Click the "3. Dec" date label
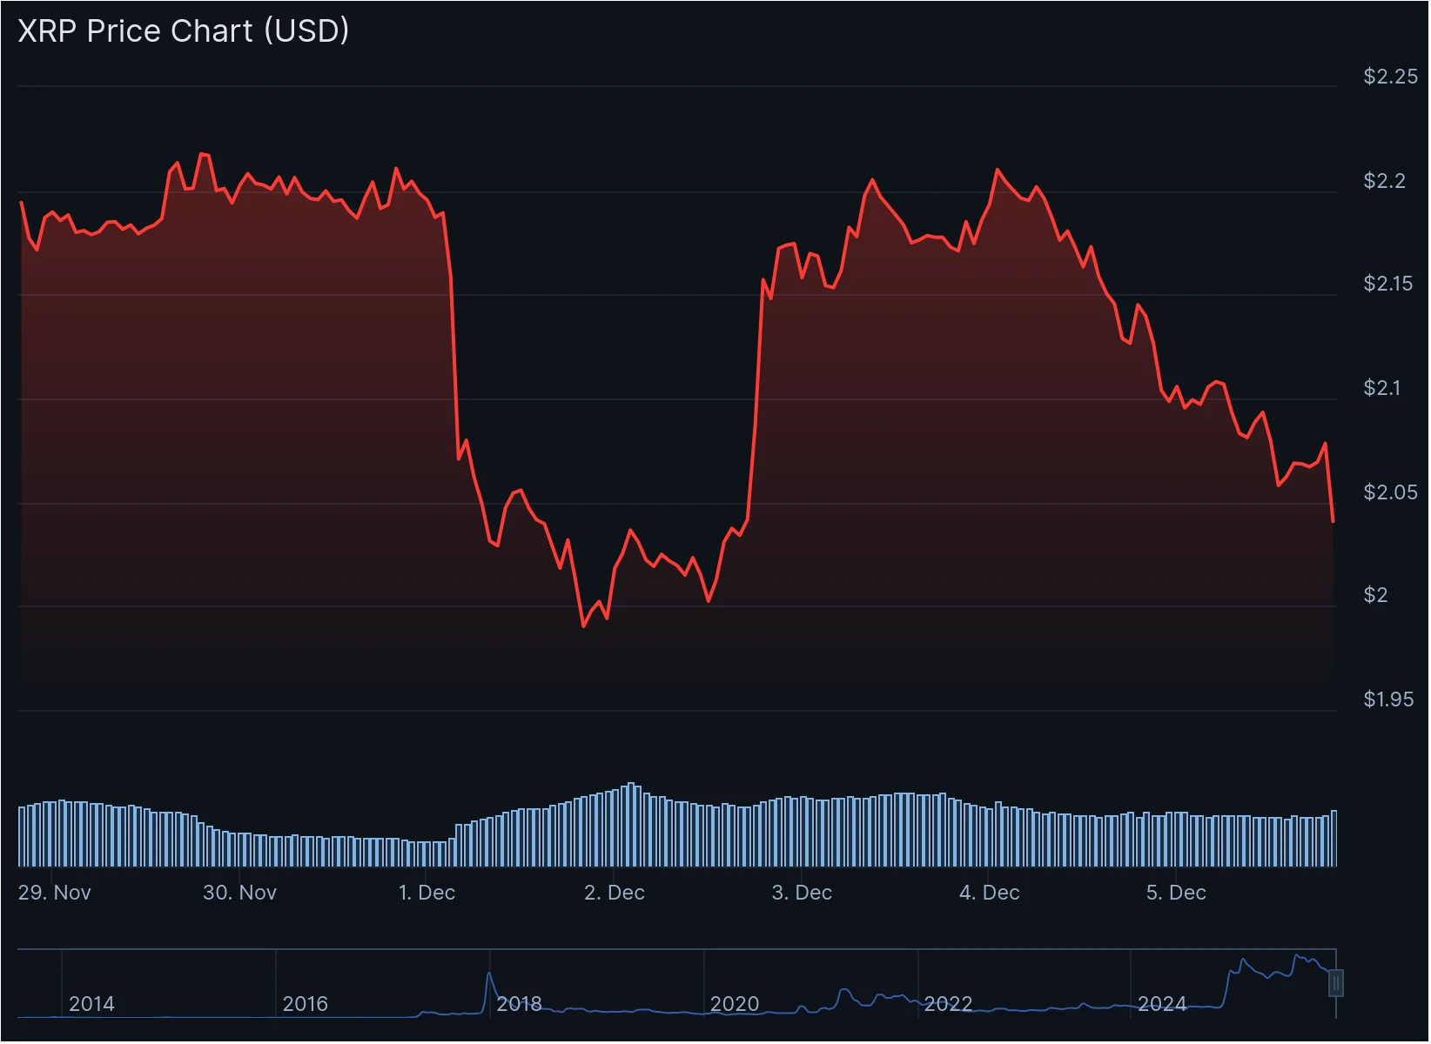The width and height of the screenshot is (1431, 1044). pos(801,893)
